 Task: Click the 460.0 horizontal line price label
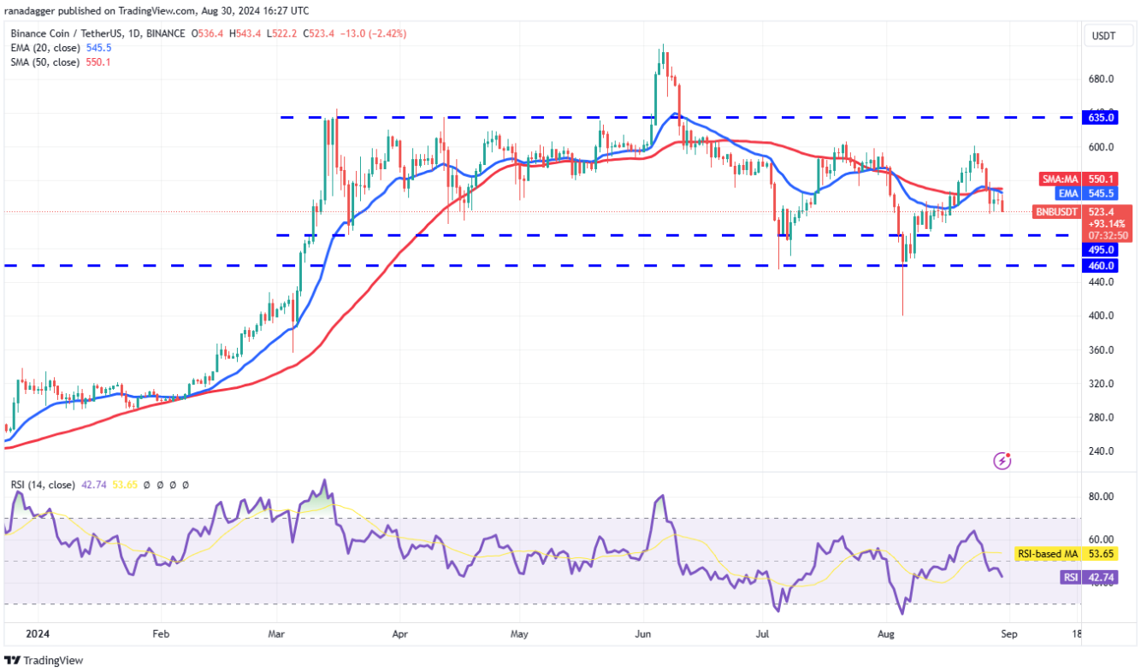tap(1100, 266)
